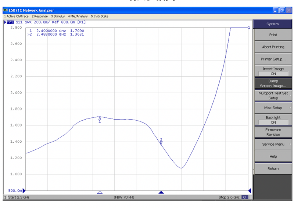Expand the Multiport Test Set Setup submenu

tap(273, 95)
